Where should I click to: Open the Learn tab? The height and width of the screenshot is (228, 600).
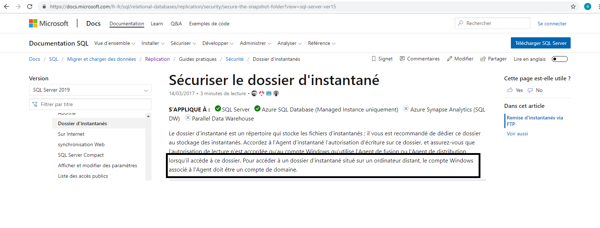click(x=157, y=24)
